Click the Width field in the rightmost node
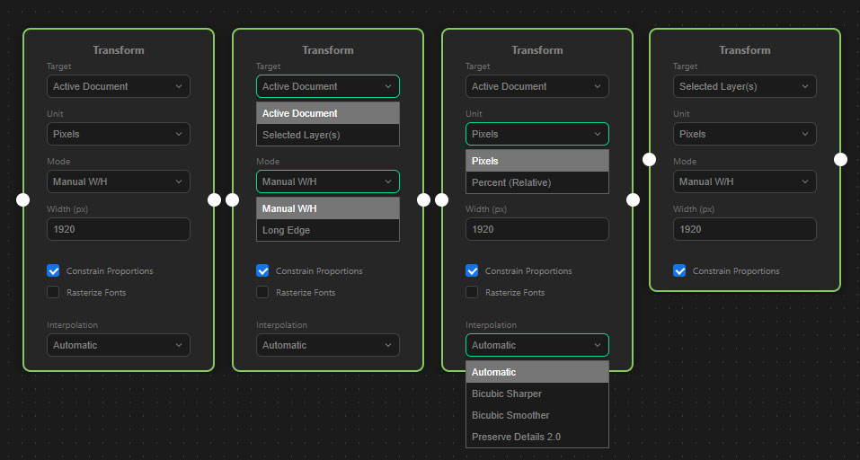This screenshot has height=460, width=860. tap(744, 229)
